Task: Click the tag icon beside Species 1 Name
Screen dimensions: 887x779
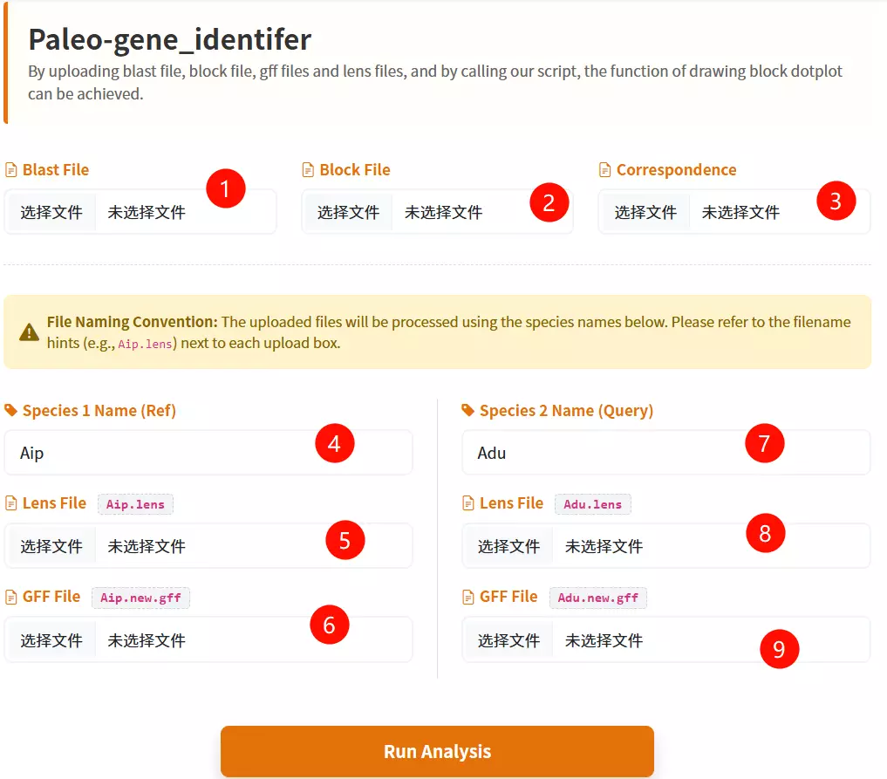Action: 11,410
